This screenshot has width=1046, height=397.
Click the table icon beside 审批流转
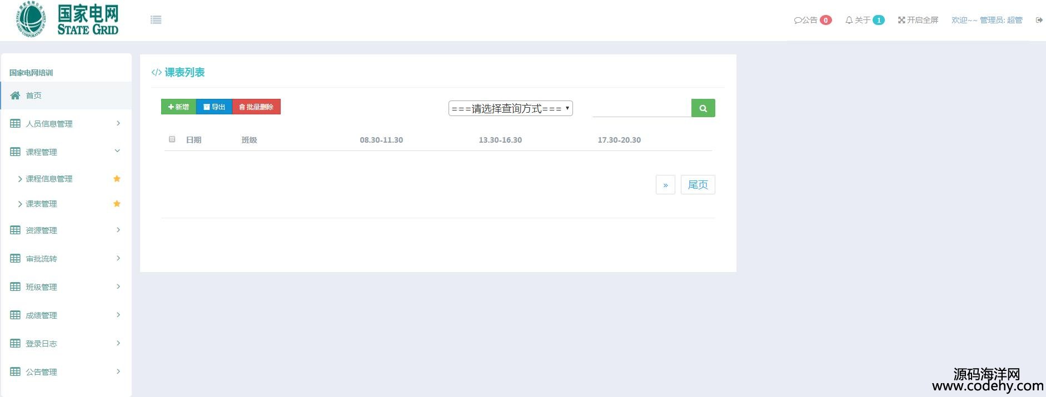(15, 258)
